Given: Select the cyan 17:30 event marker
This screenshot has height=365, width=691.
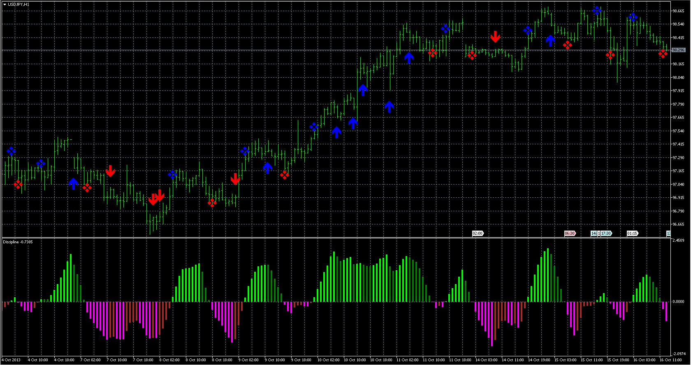Looking at the screenshot, I should coord(606,233).
